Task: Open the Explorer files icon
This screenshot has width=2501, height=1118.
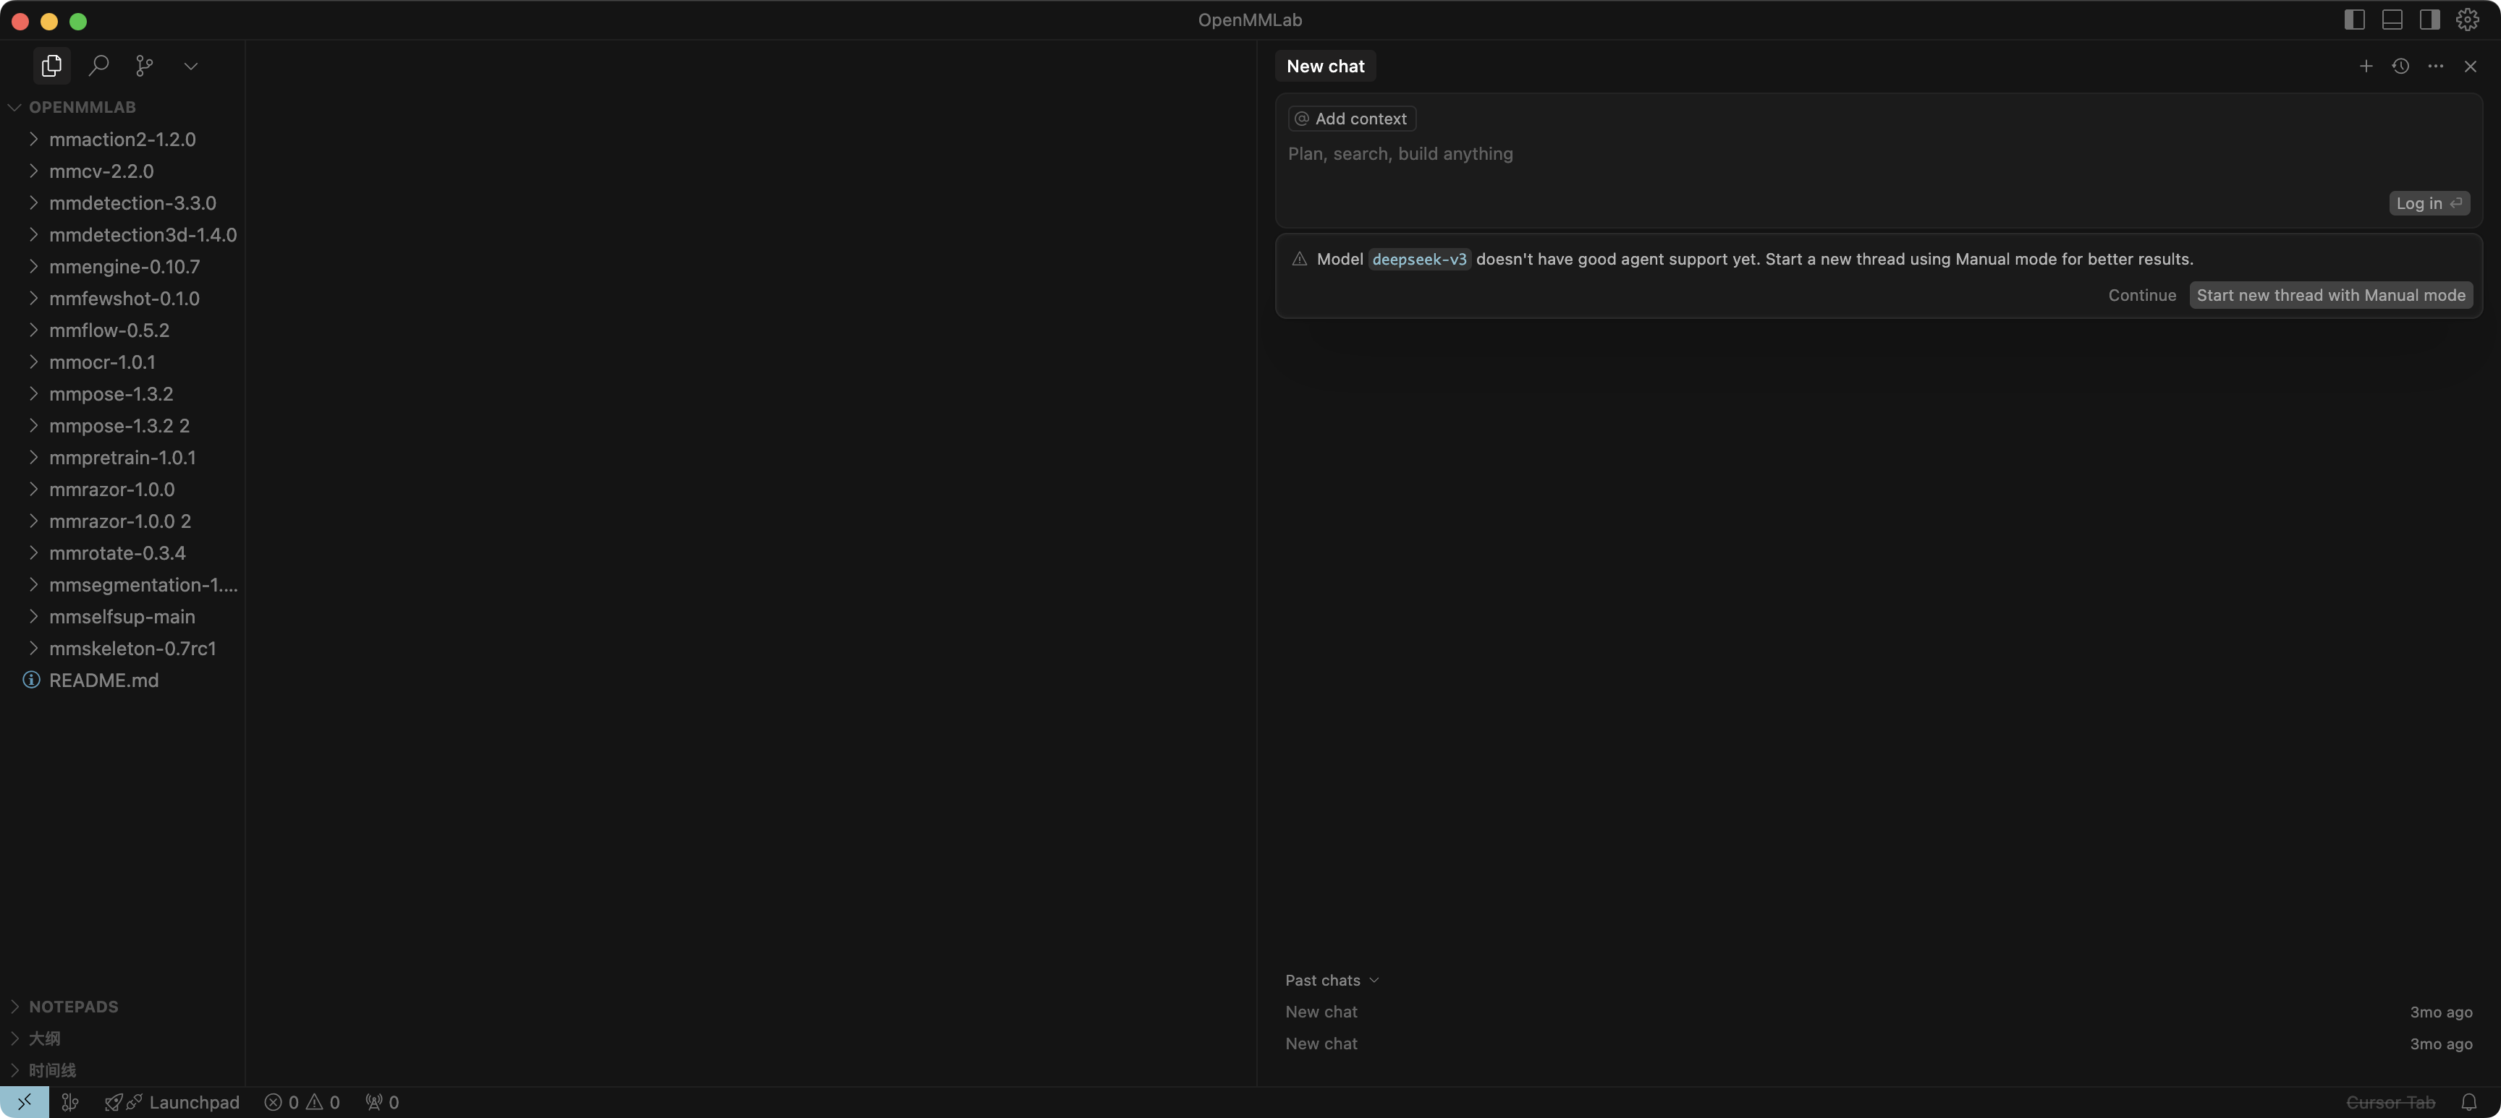Action: click(x=51, y=66)
